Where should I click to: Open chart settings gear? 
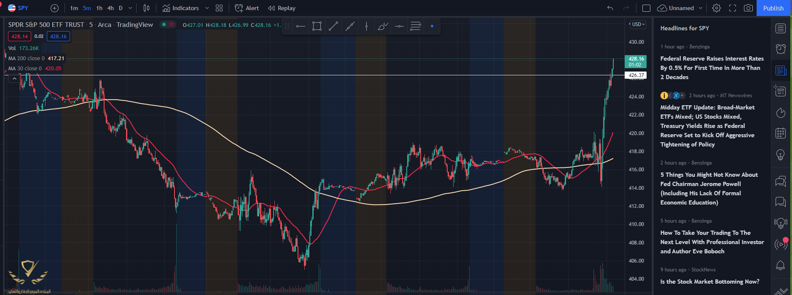(717, 8)
